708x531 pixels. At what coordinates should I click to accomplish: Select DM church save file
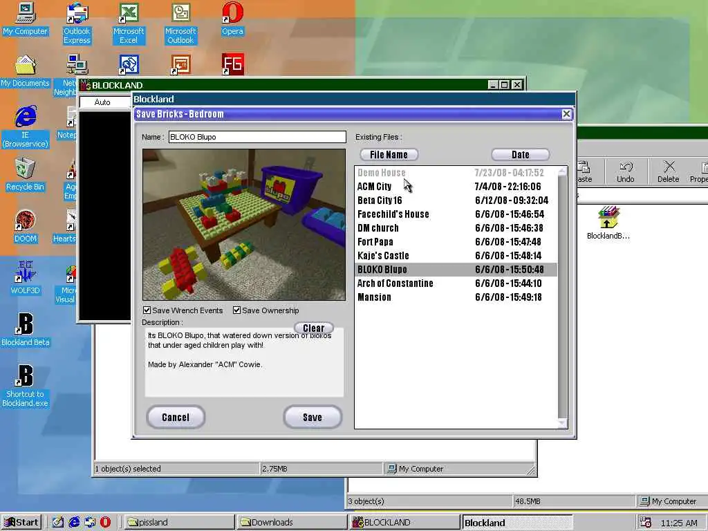pos(456,228)
